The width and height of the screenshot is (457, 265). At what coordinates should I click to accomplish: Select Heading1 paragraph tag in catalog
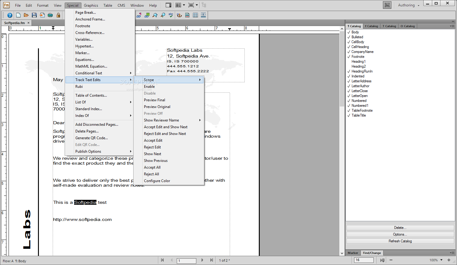tap(358, 62)
